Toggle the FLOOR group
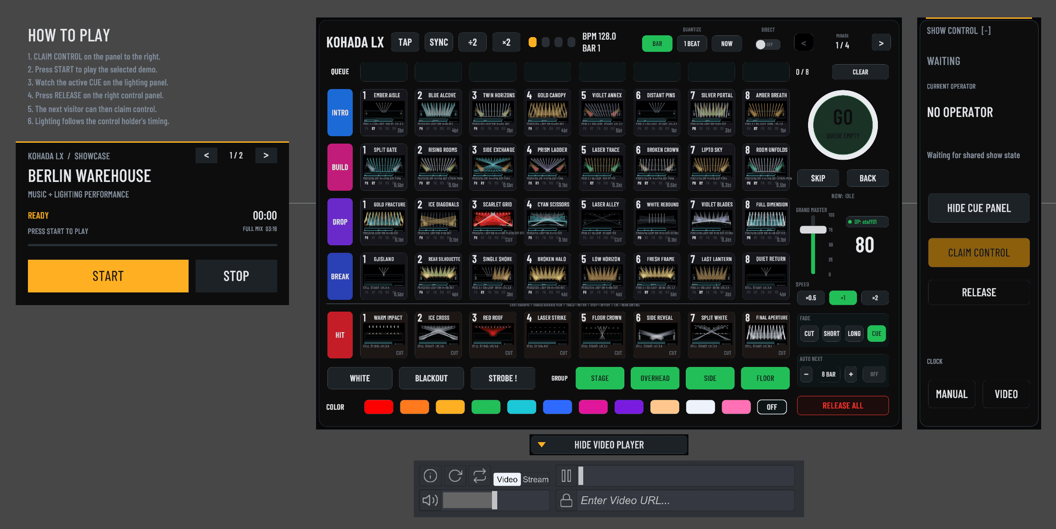Image resolution: width=1056 pixels, height=529 pixels. pos(765,378)
